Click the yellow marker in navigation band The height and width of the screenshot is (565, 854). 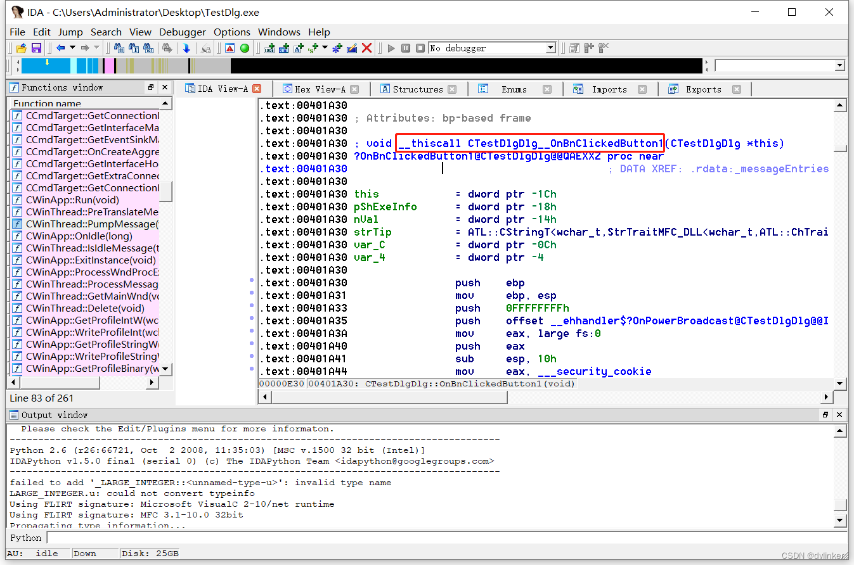click(x=47, y=63)
